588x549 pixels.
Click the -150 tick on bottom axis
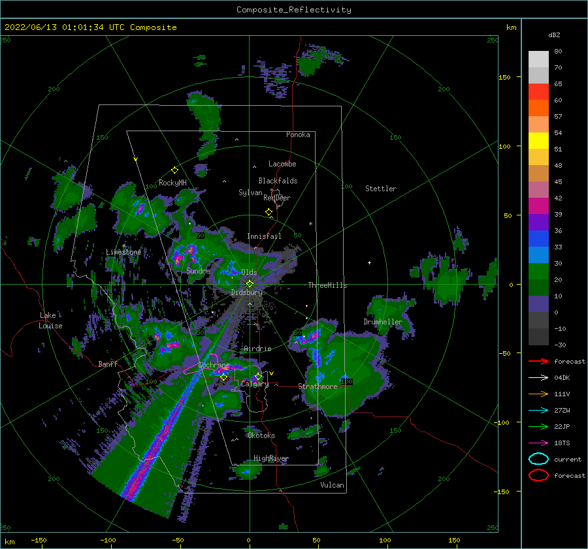coord(39,540)
